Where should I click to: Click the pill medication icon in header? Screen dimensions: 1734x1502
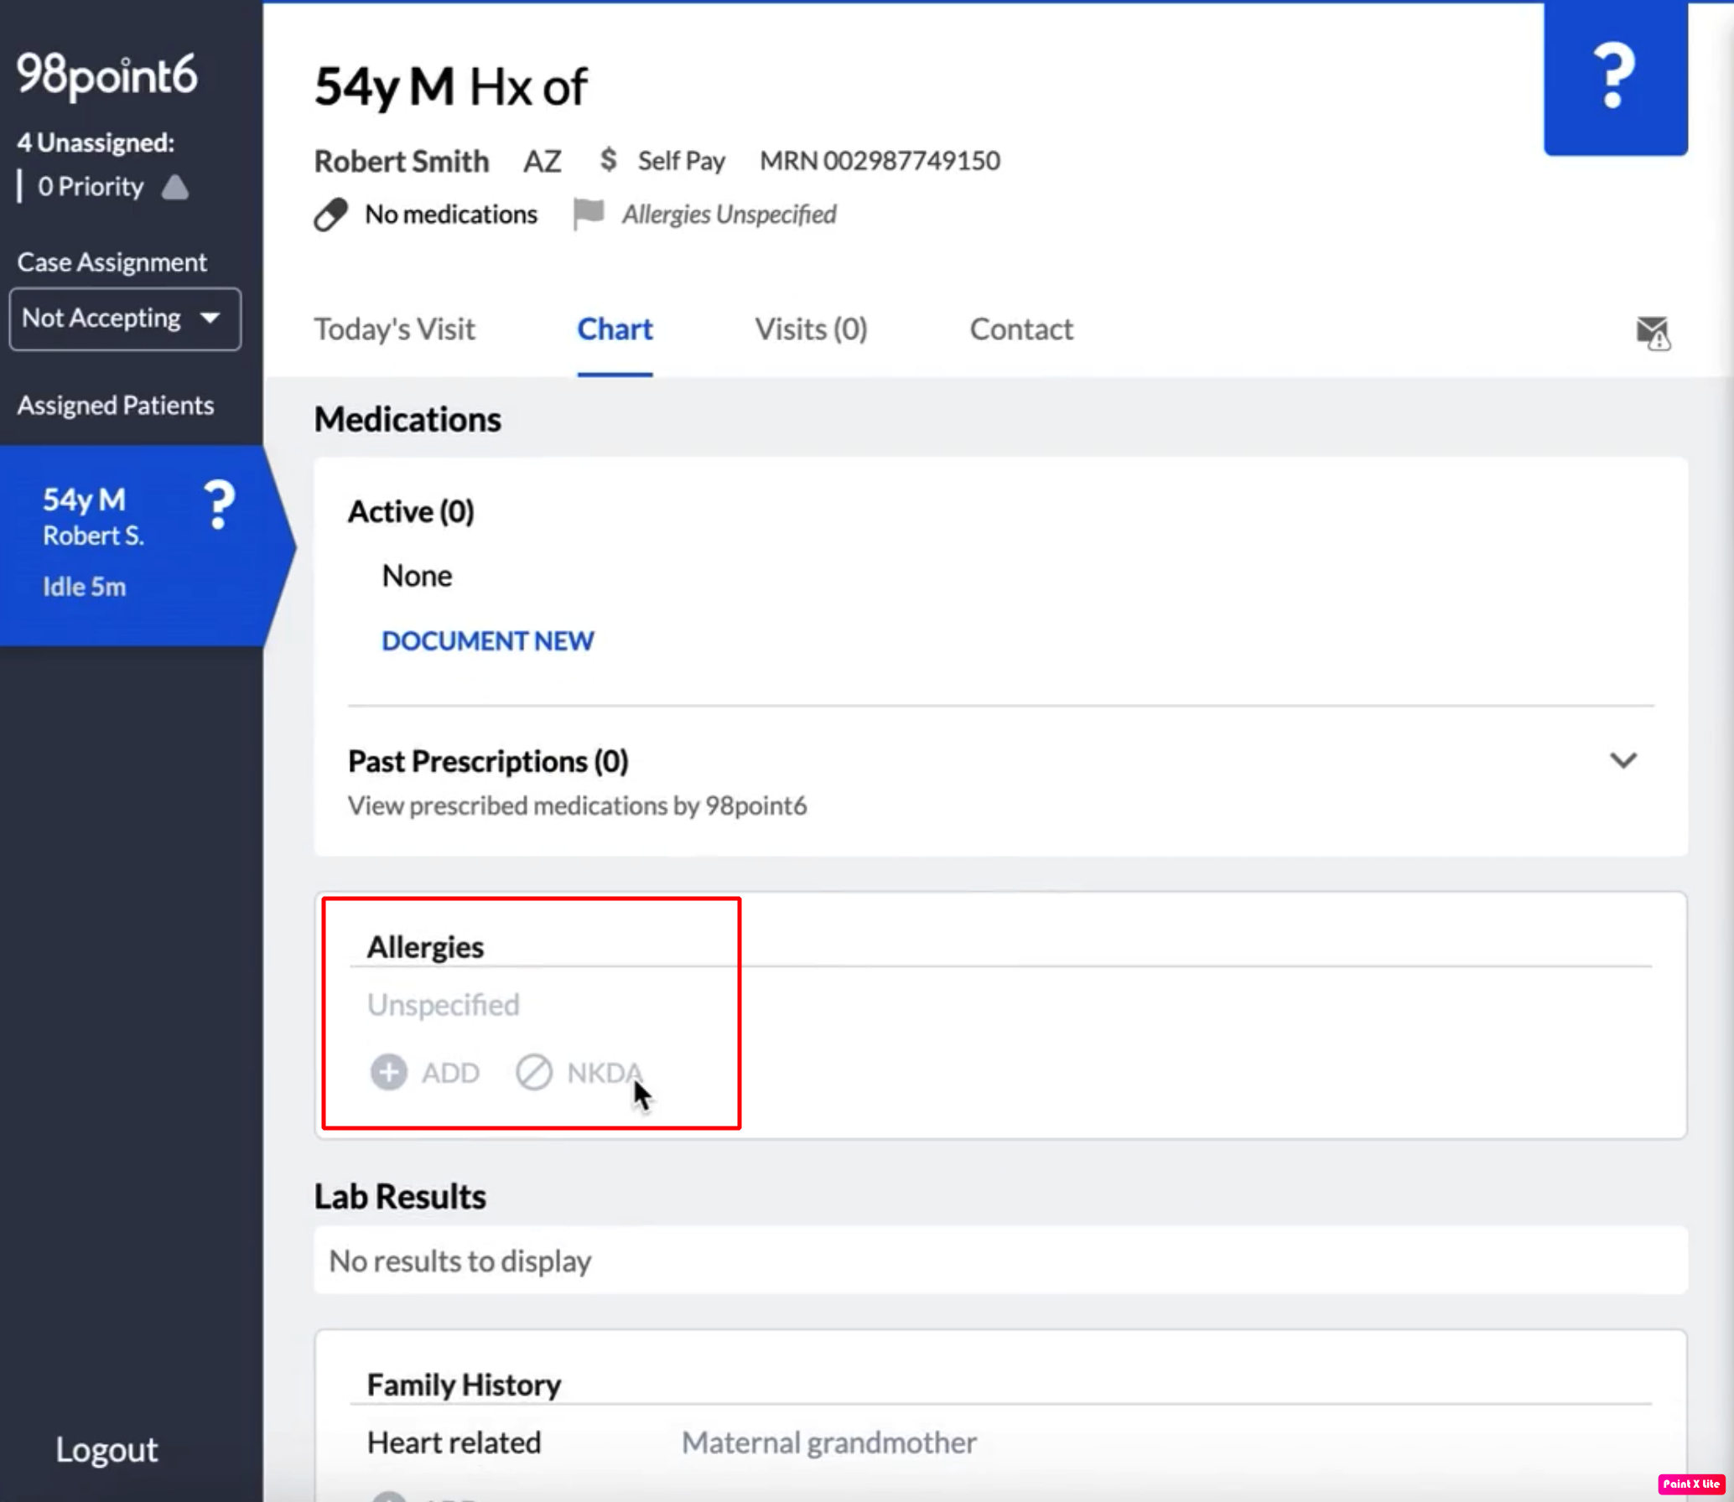[x=330, y=215]
